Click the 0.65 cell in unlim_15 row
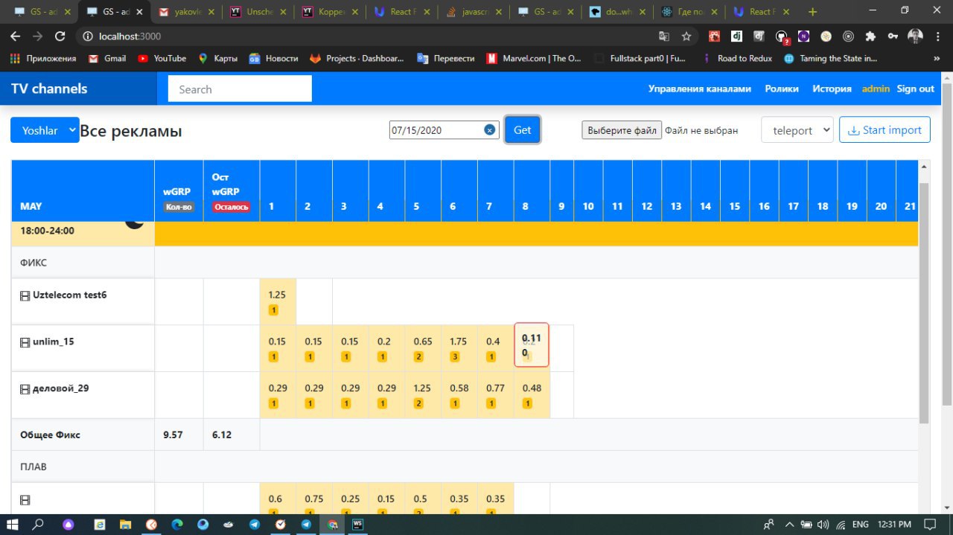 [x=423, y=348]
